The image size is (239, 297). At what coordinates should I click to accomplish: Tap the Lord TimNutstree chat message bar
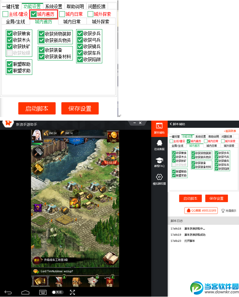pos(75,271)
